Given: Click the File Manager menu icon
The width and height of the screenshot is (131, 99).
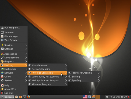Looking at the screenshot, I should click(2, 36).
